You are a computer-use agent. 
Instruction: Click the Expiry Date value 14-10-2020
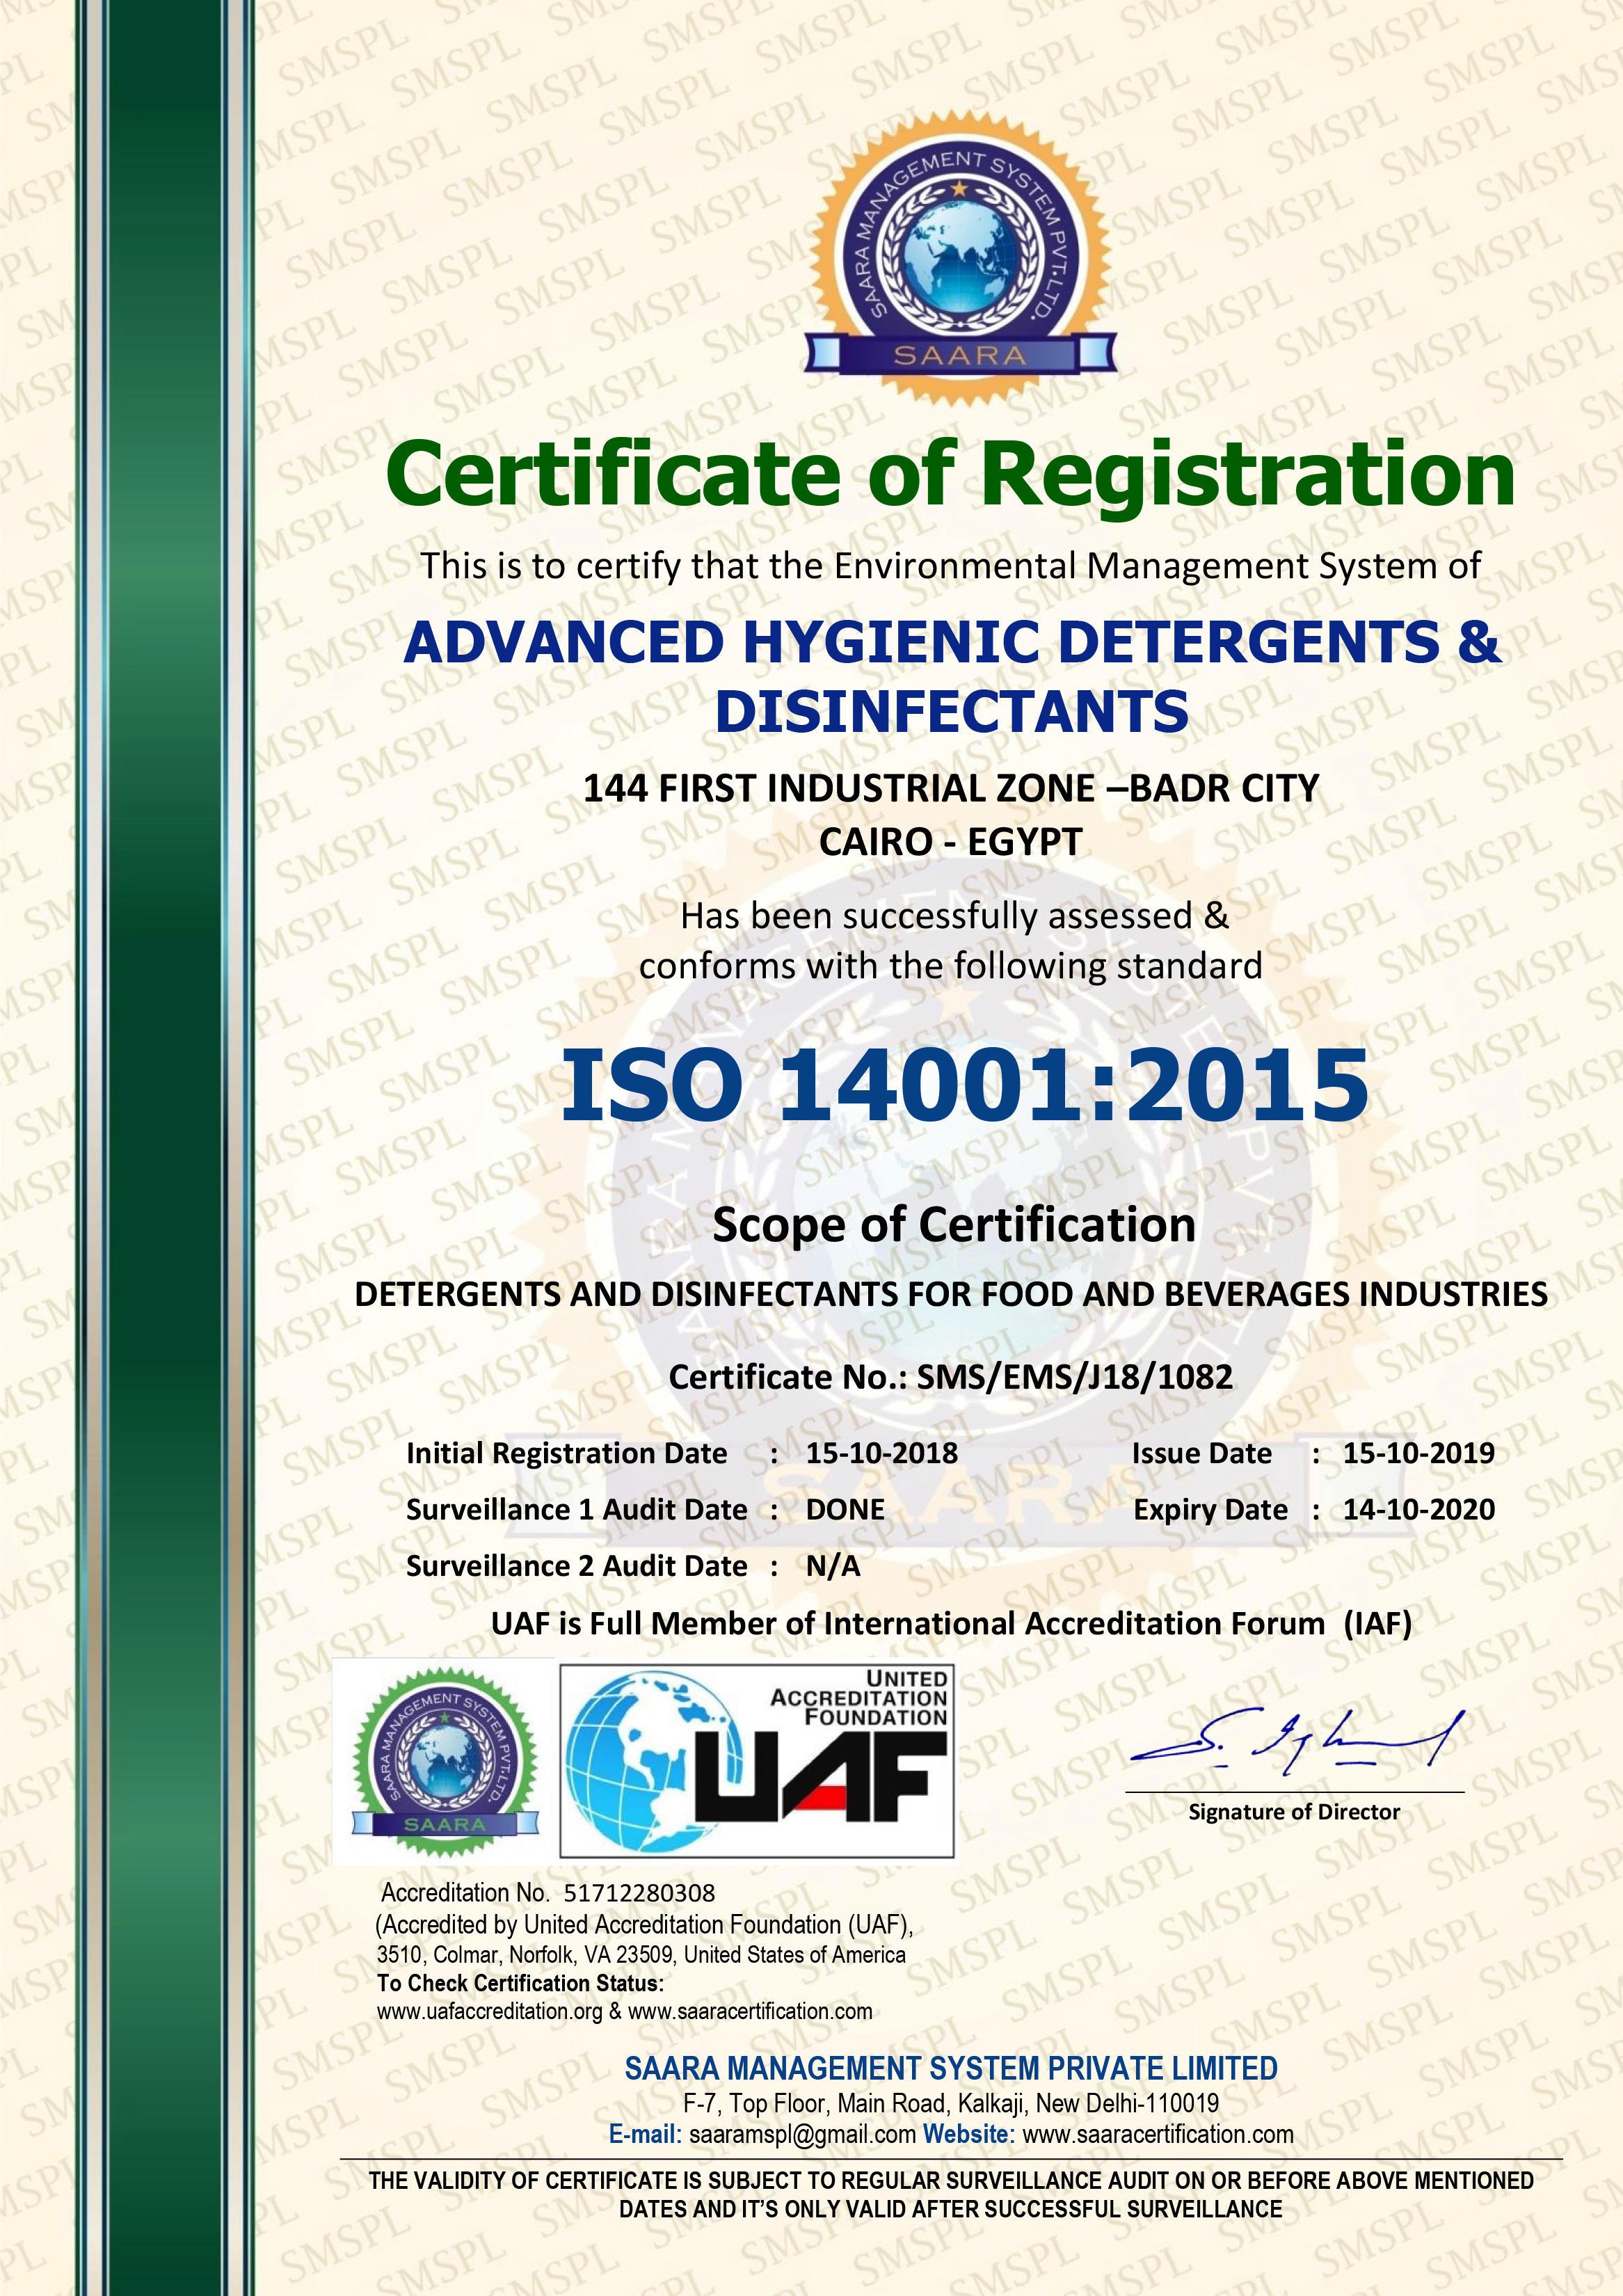pos(1418,1509)
